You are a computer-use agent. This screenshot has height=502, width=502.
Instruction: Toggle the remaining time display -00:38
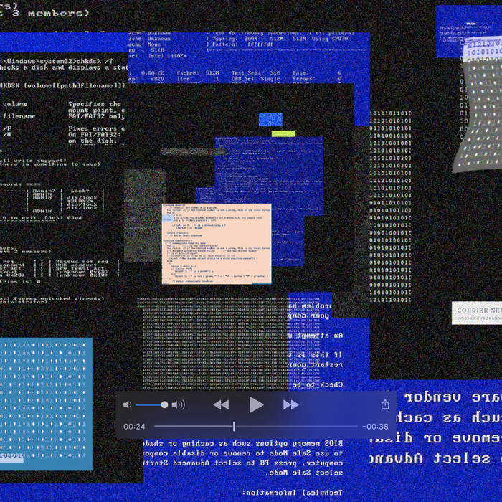[375, 426]
